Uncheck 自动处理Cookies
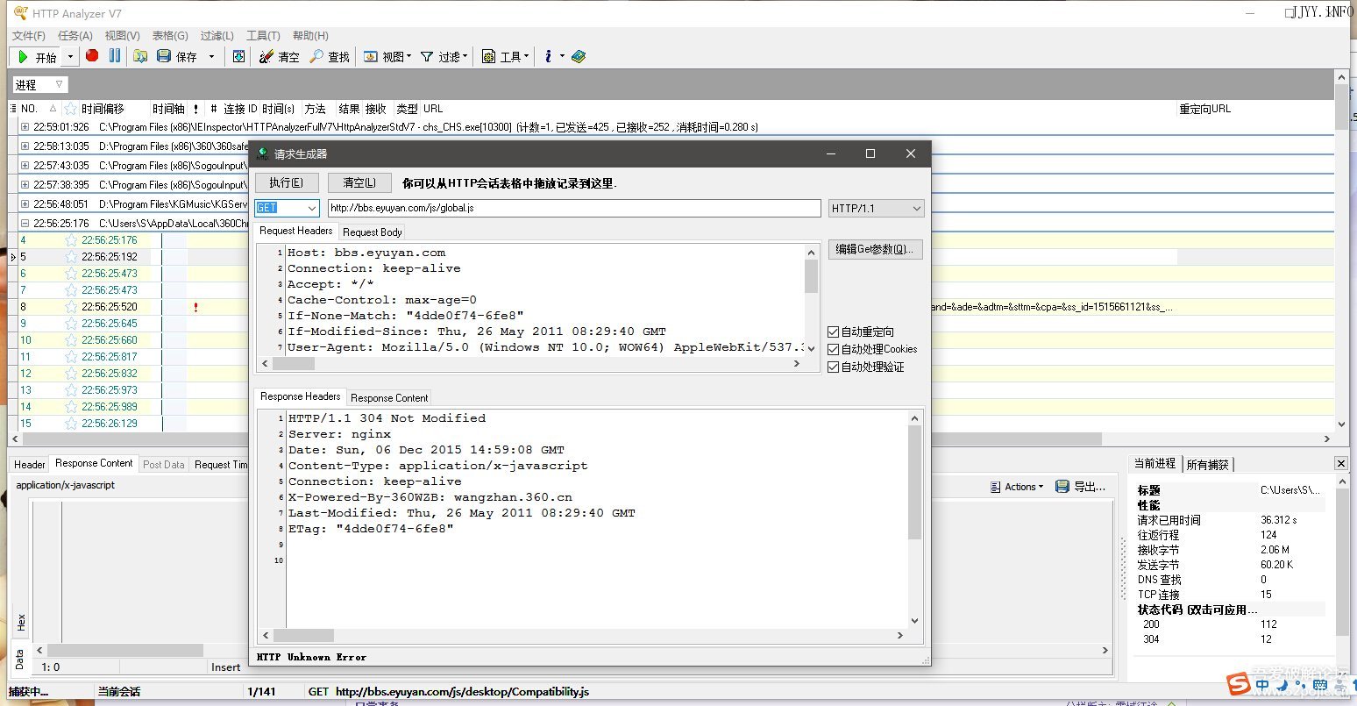This screenshot has height=706, width=1357. [x=834, y=349]
